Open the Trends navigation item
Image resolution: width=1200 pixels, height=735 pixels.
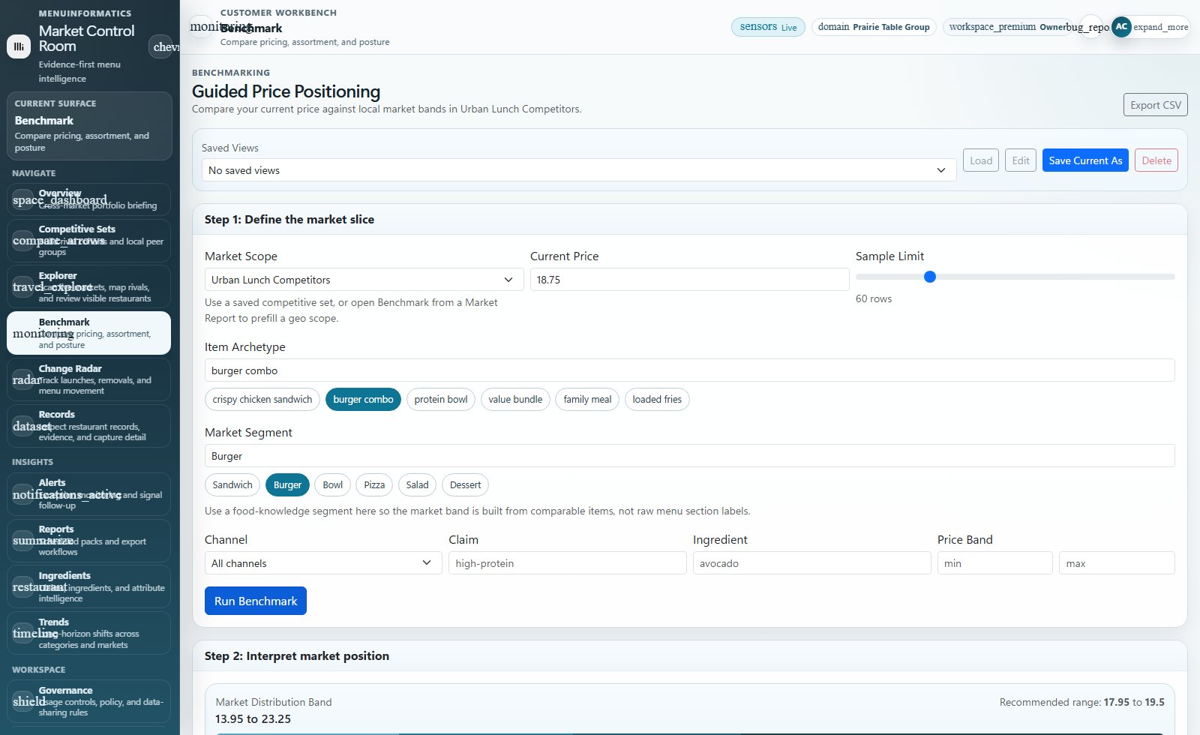tap(88, 633)
